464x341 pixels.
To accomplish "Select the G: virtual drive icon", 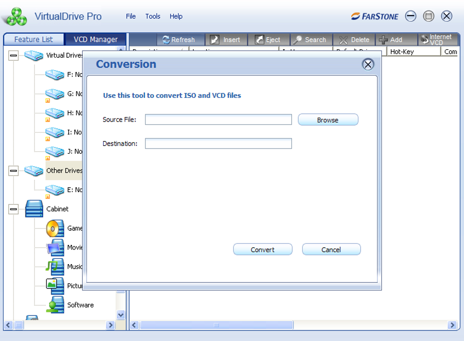I will pyautogui.click(x=55, y=94).
